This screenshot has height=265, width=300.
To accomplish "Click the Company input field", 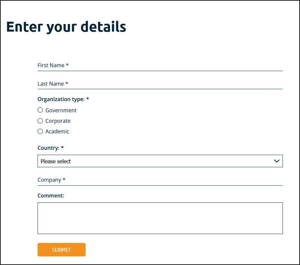I will (x=160, y=180).
